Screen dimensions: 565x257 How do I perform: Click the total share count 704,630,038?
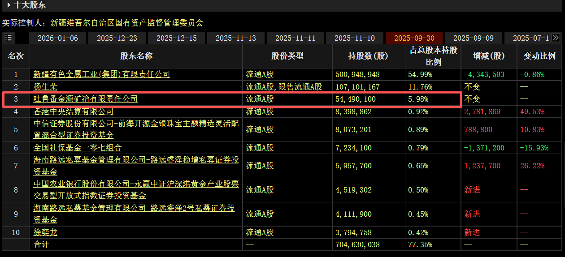pyautogui.click(x=357, y=244)
